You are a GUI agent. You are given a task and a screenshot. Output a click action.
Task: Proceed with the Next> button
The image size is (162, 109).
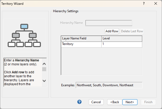pos(130,102)
